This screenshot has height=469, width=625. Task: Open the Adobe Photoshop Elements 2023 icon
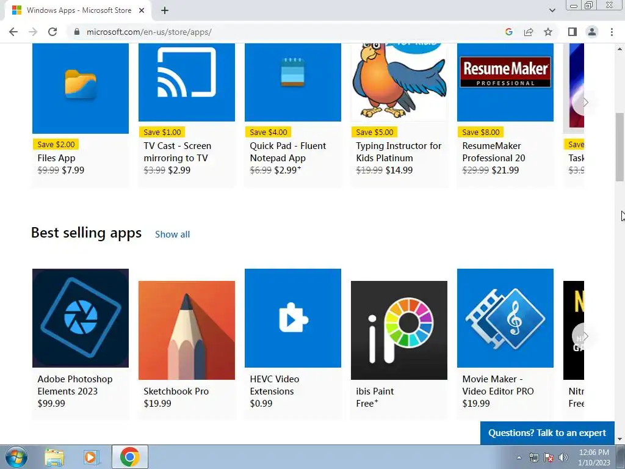point(81,318)
